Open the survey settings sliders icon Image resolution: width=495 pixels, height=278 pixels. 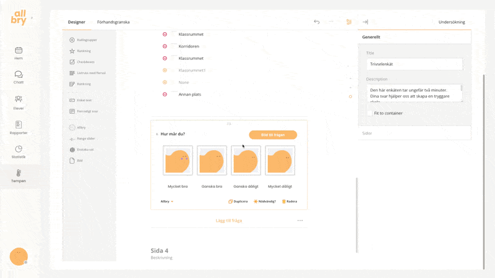(x=349, y=22)
